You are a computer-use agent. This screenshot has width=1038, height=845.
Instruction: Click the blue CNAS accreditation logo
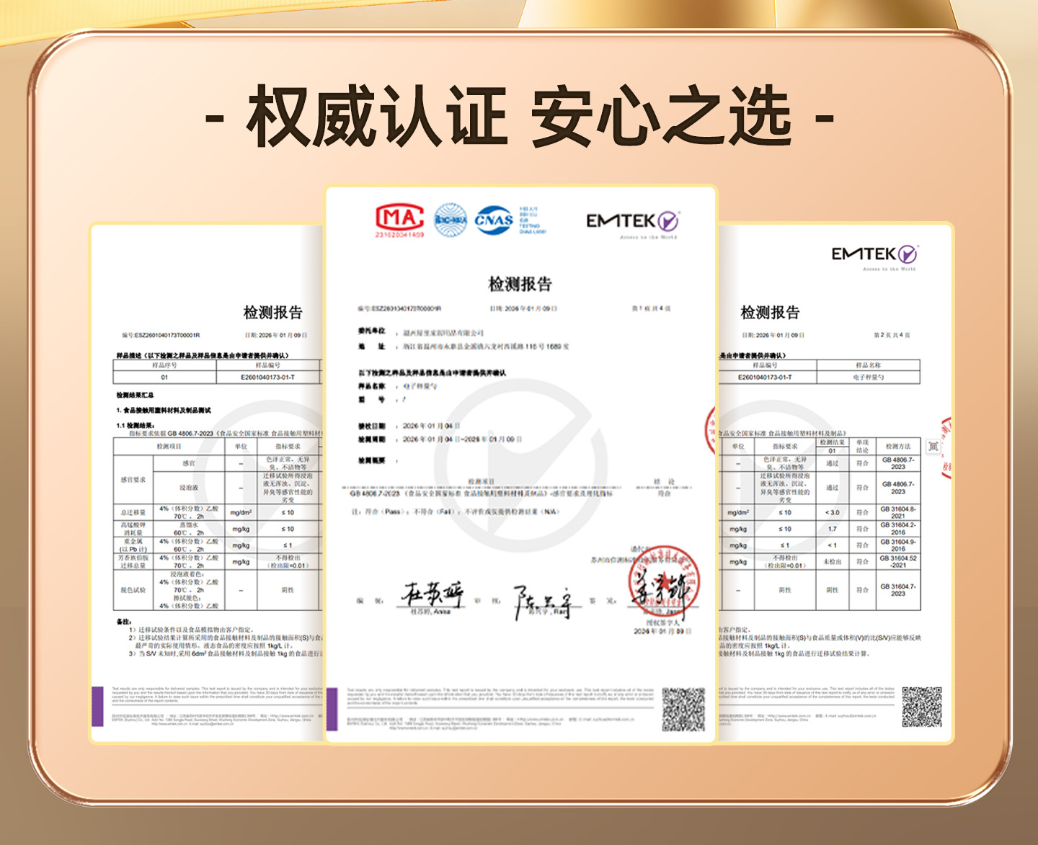pos(494,220)
